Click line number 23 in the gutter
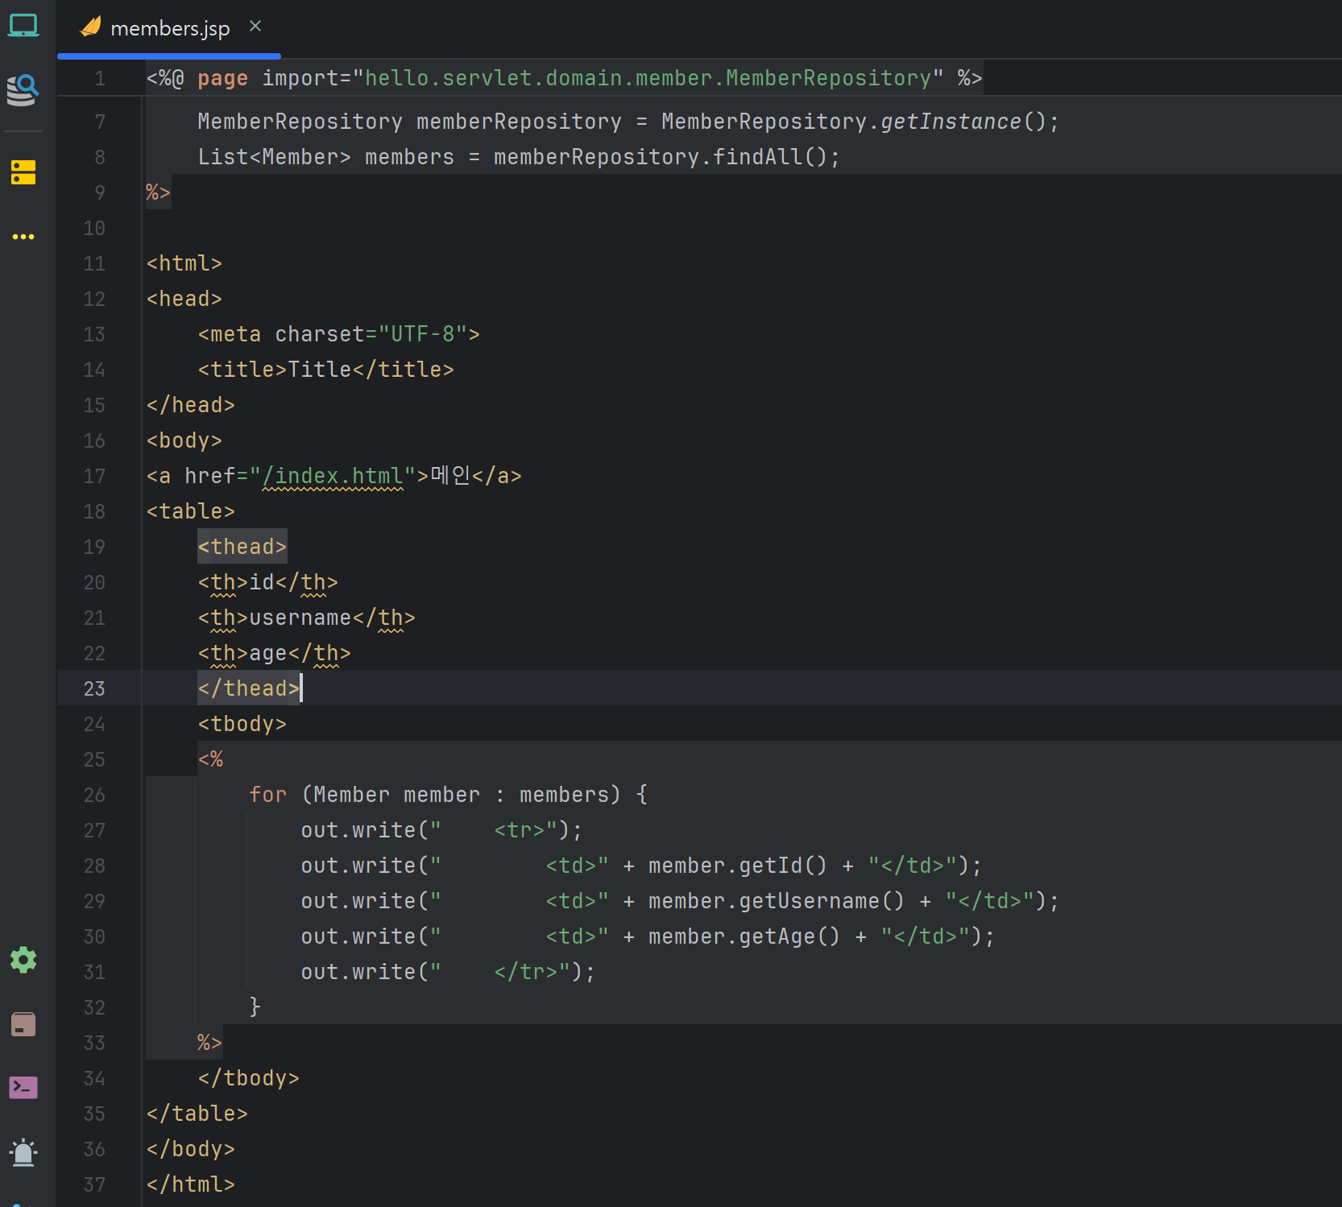This screenshot has width=1342, height=1207. 94,688
